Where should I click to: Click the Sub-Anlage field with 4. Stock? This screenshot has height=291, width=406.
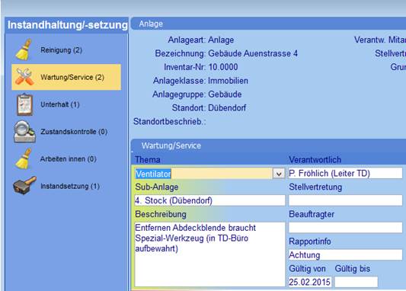click(209, 200)
